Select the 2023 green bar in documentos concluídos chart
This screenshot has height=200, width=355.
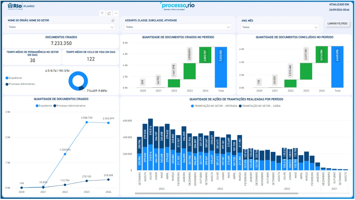pos(306,71)
